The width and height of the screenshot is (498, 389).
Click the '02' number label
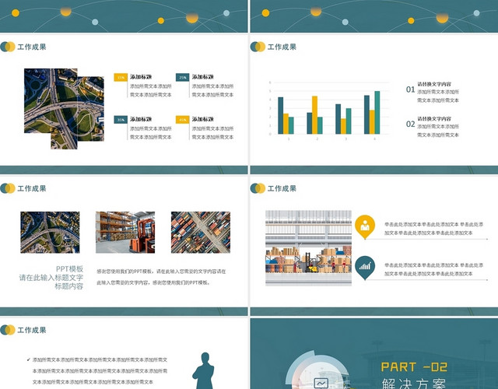click(x=410, y=124)
